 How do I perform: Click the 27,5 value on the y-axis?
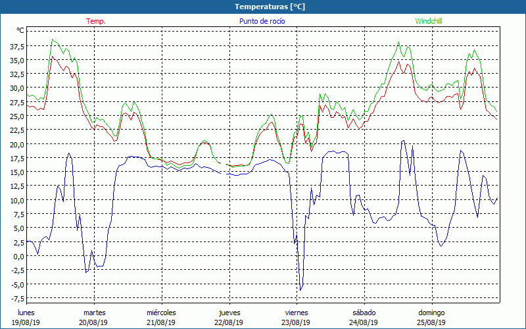17,102
